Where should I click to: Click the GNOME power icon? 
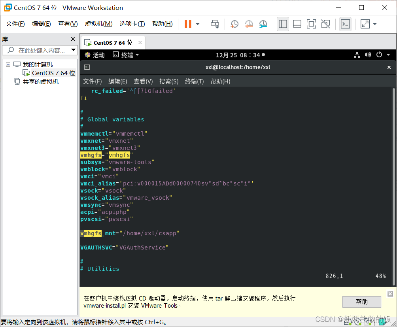379,55
